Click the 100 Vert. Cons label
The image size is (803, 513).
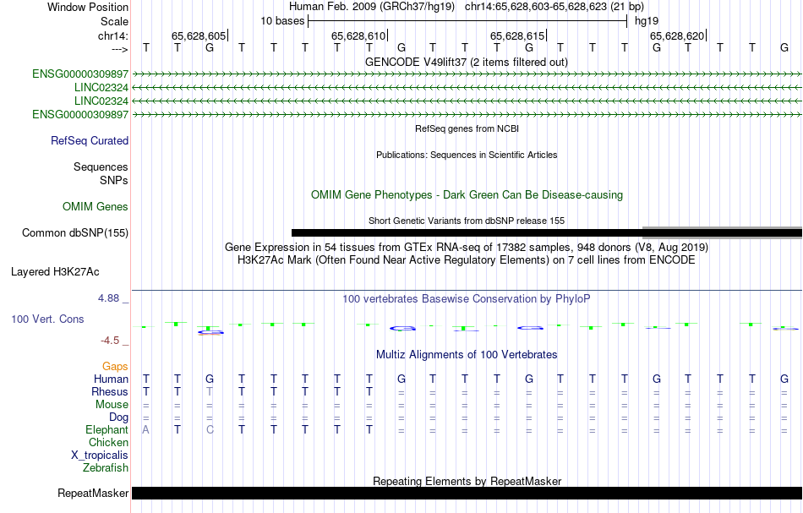[47, 319]
